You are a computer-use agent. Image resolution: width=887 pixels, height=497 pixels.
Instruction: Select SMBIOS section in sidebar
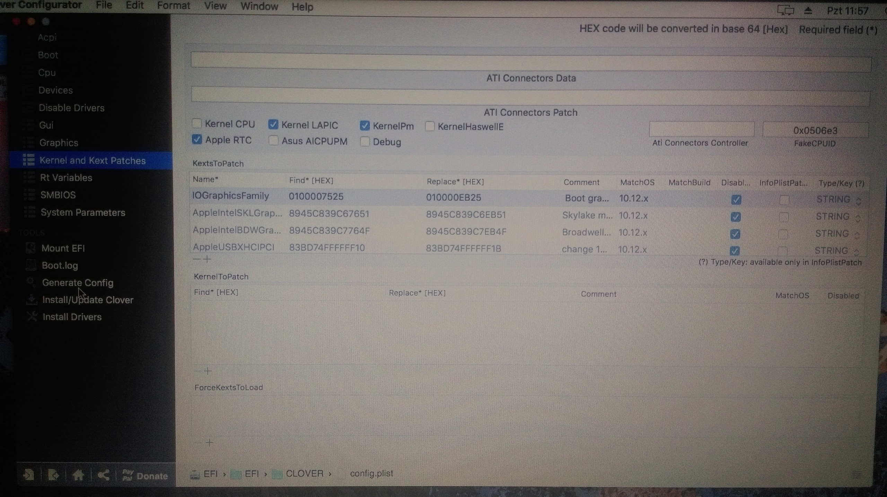(x=58, y=195)
